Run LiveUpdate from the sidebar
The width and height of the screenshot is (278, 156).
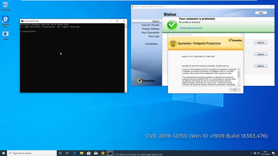152,44
